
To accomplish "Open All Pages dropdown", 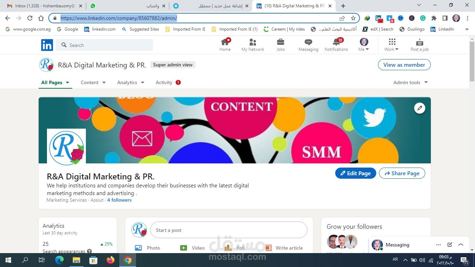I will pyautogui.click(x=55, y=82).
